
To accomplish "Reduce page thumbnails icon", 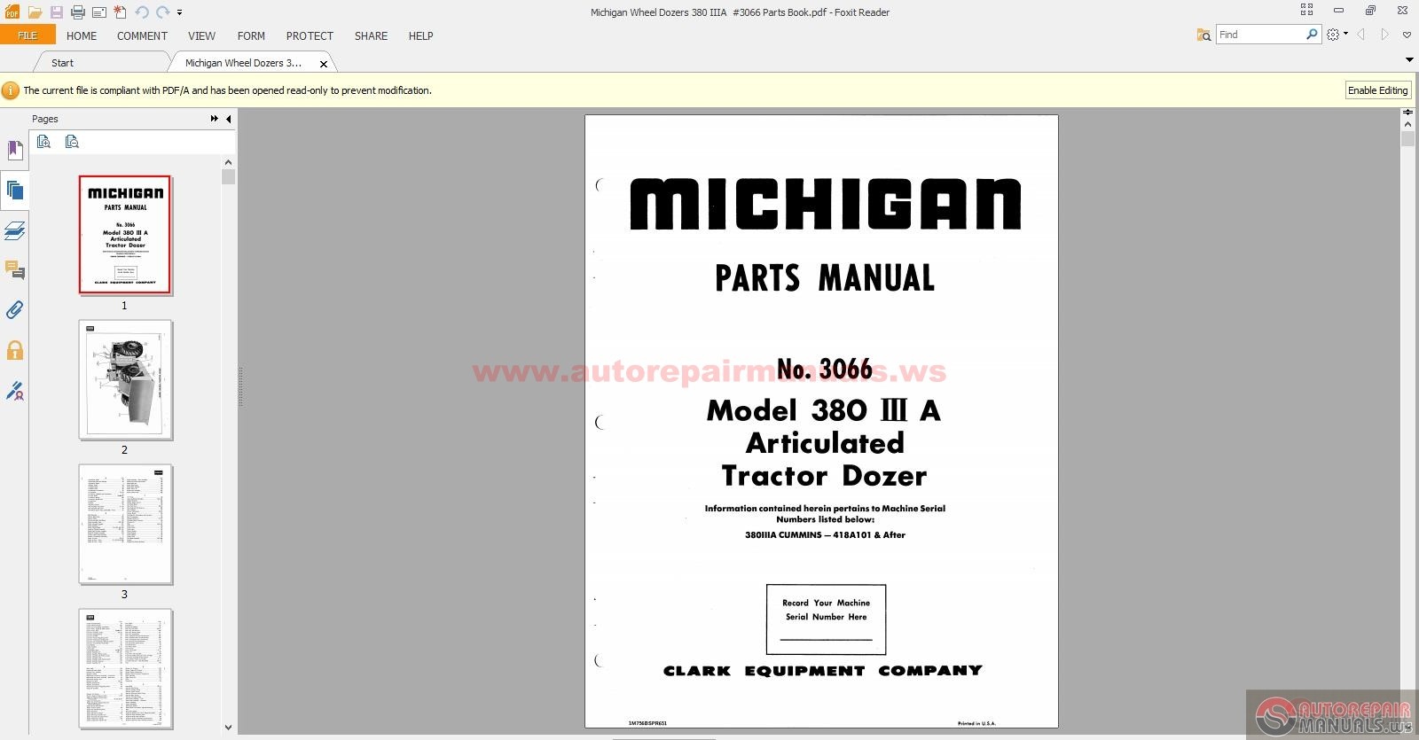I will (72, 142).
